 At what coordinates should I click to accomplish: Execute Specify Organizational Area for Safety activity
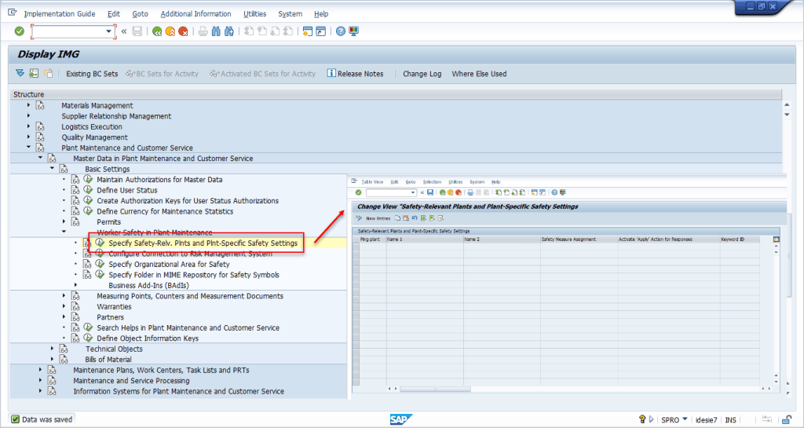point(100,264)
